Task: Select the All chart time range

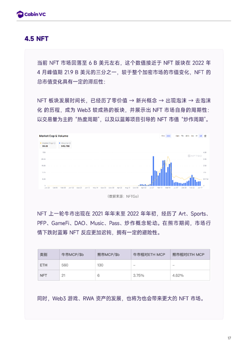Action: 201,136
